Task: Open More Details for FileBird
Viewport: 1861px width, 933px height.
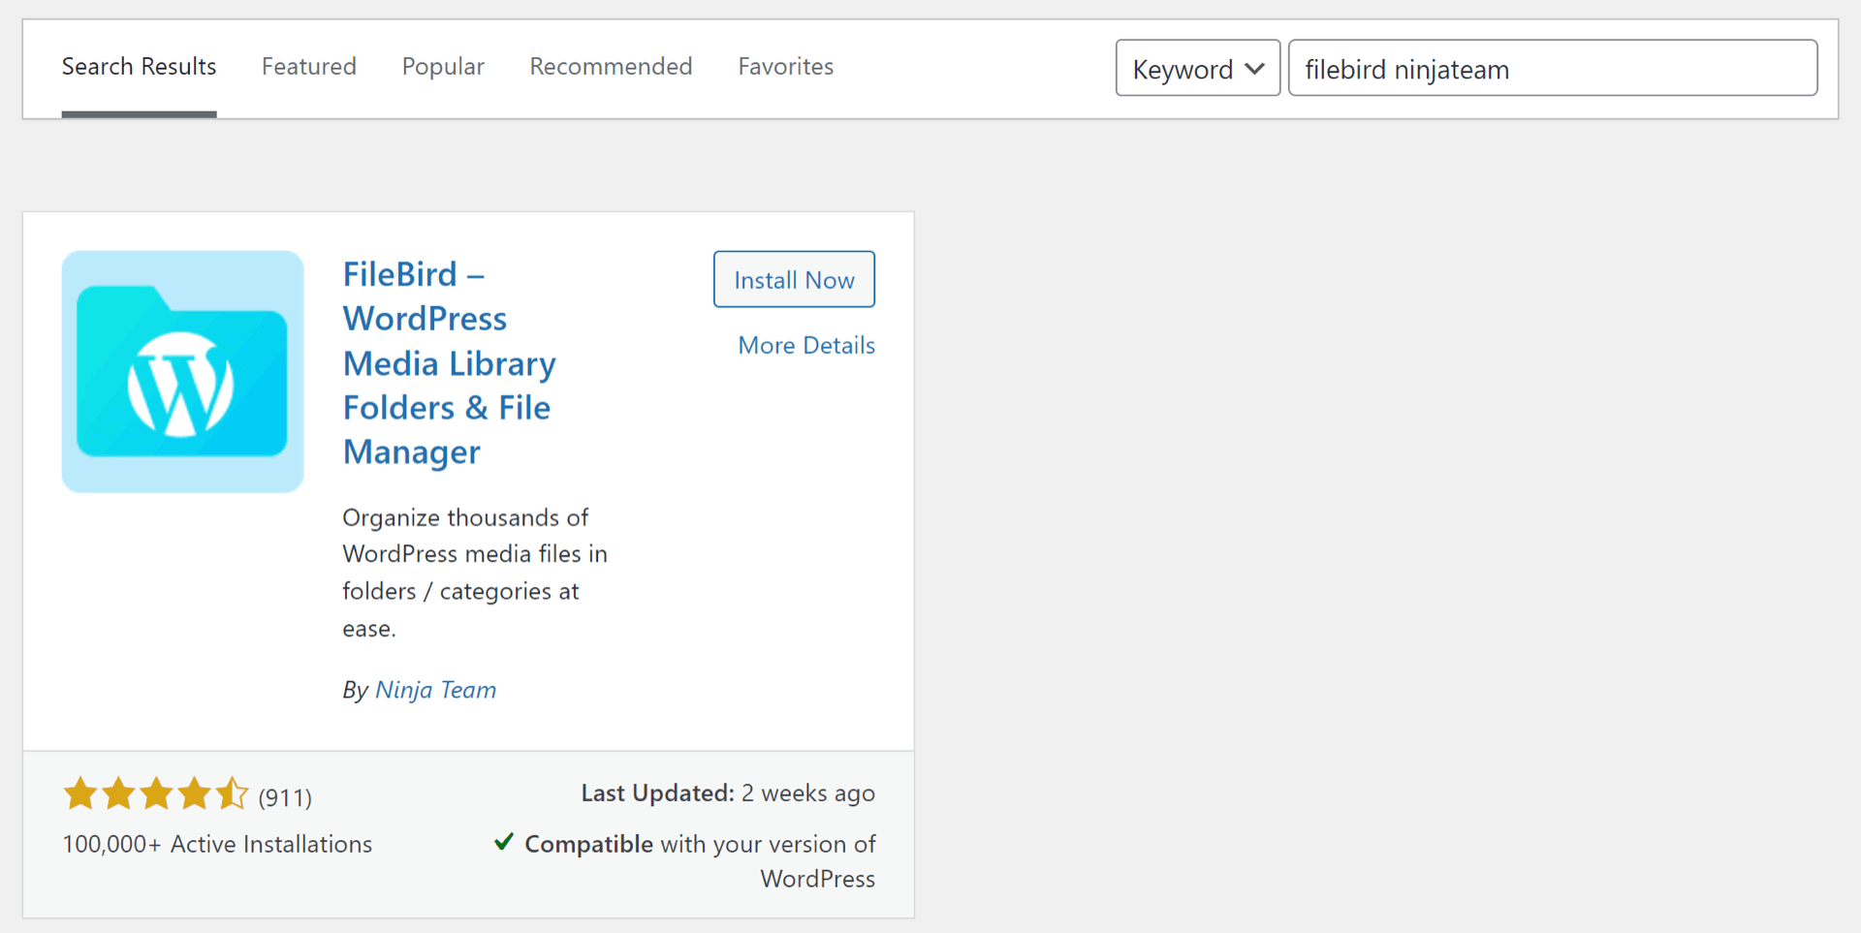Action: [806, 345]
